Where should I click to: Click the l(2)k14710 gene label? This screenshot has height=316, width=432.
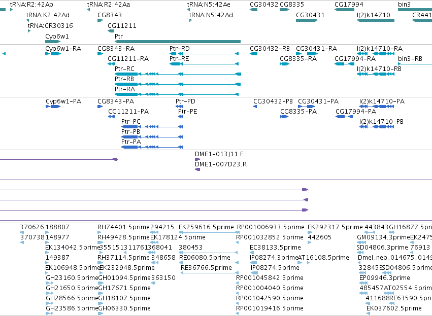pyautogui.click(x=373, y=15)
